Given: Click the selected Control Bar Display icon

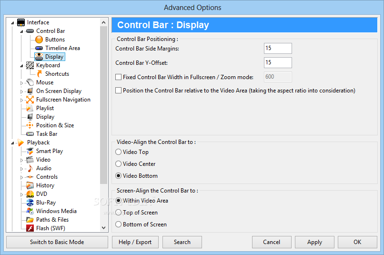Looking at the screenshot, I should (x=39, y=57).
